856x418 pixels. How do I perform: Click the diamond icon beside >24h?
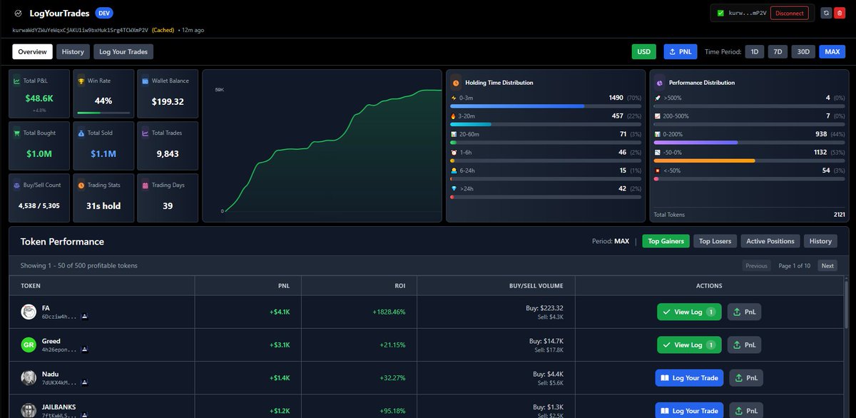(454, 188)
